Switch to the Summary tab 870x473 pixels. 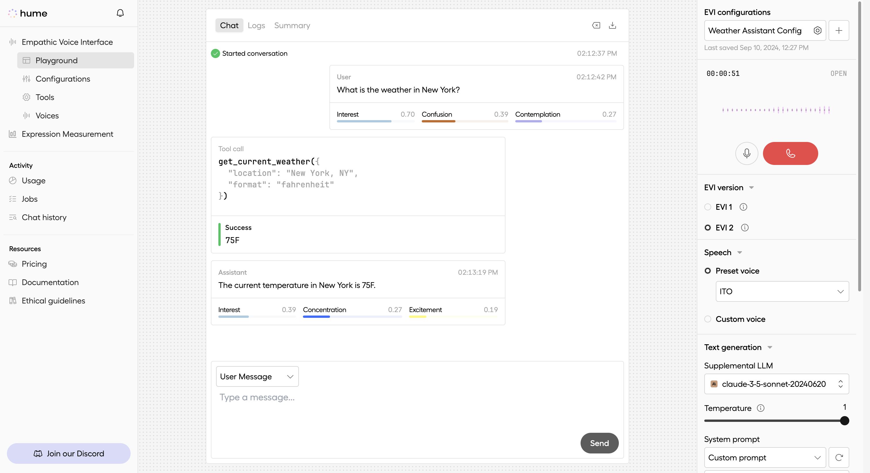coord(292,25)
